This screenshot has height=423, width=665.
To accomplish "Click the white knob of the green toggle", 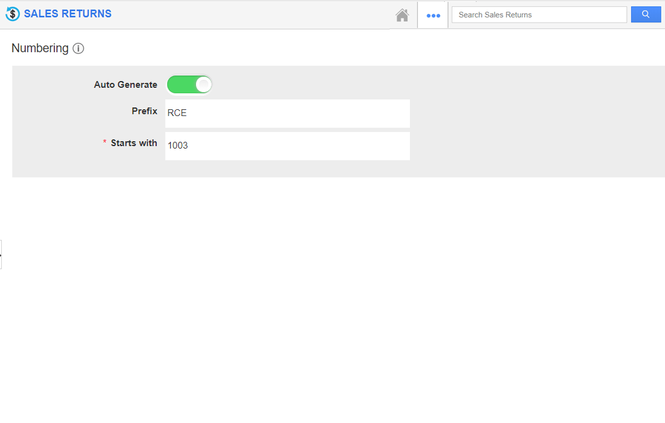I will pyautogui.click(x=203, y=85).
